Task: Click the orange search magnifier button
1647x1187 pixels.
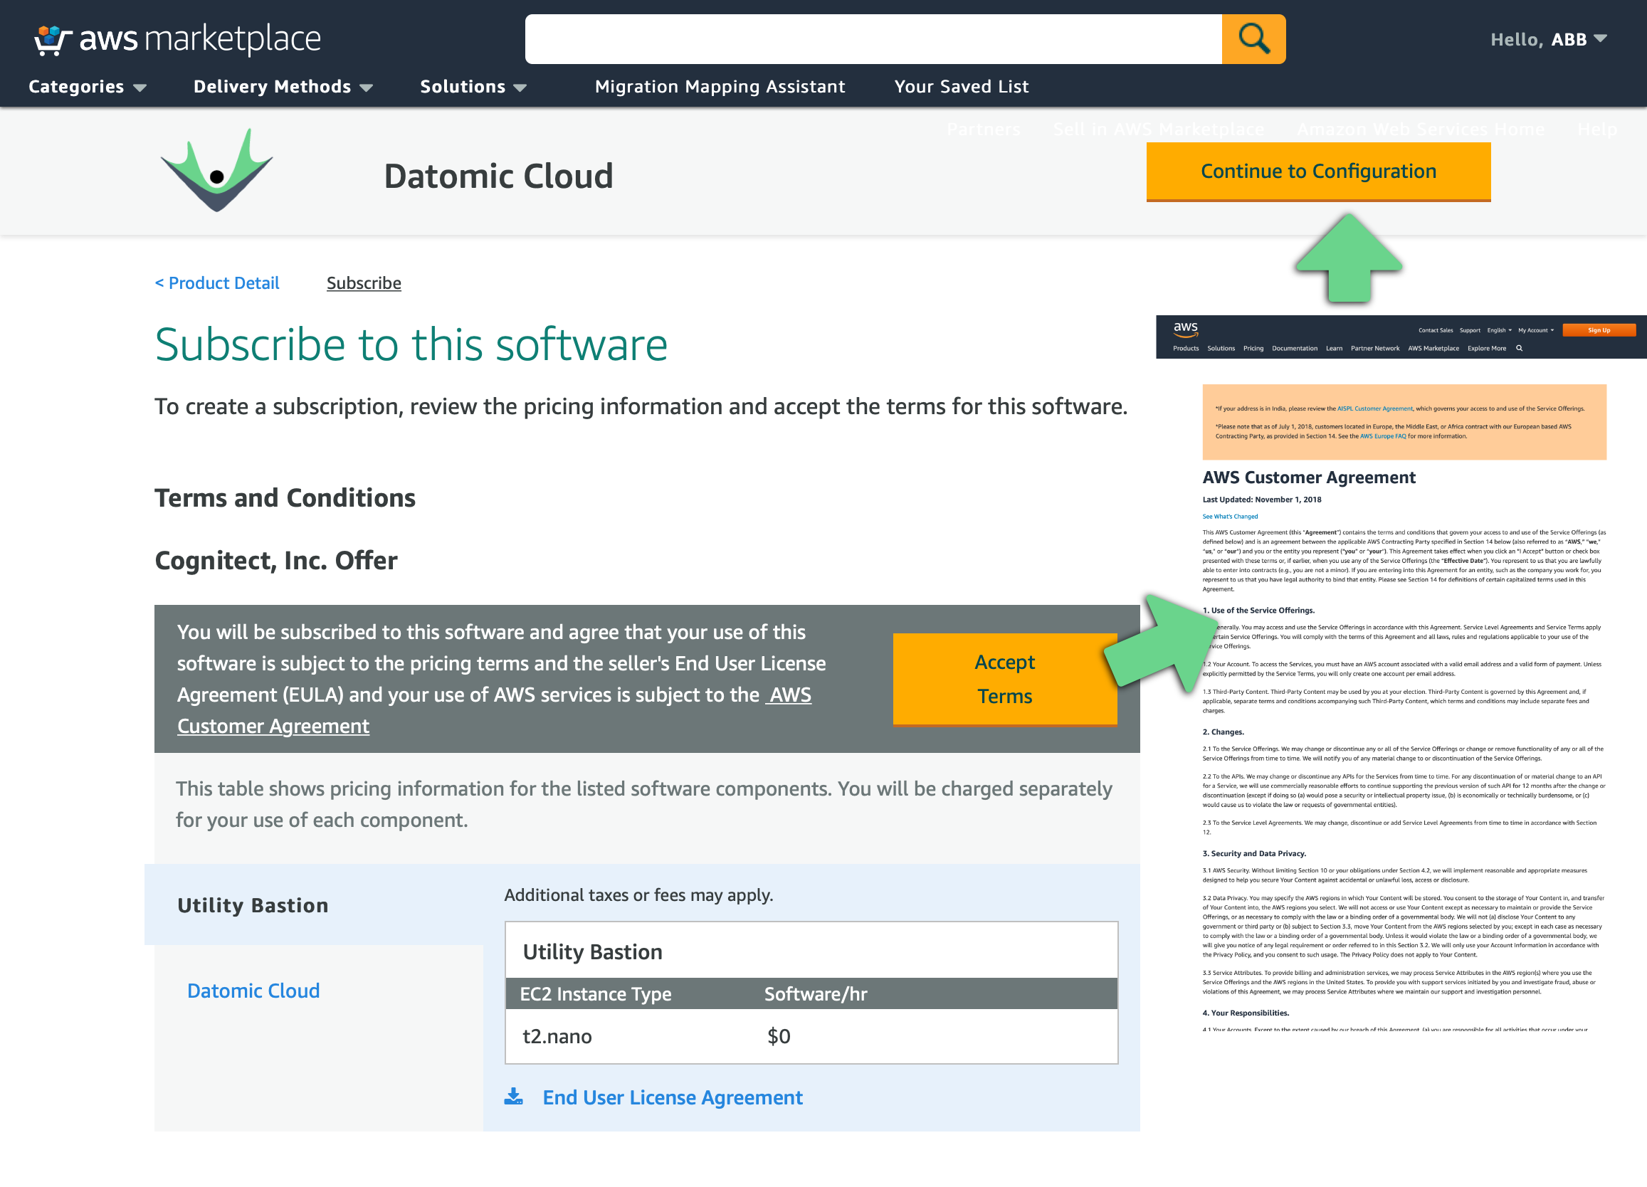Action: click(1253, 39)
